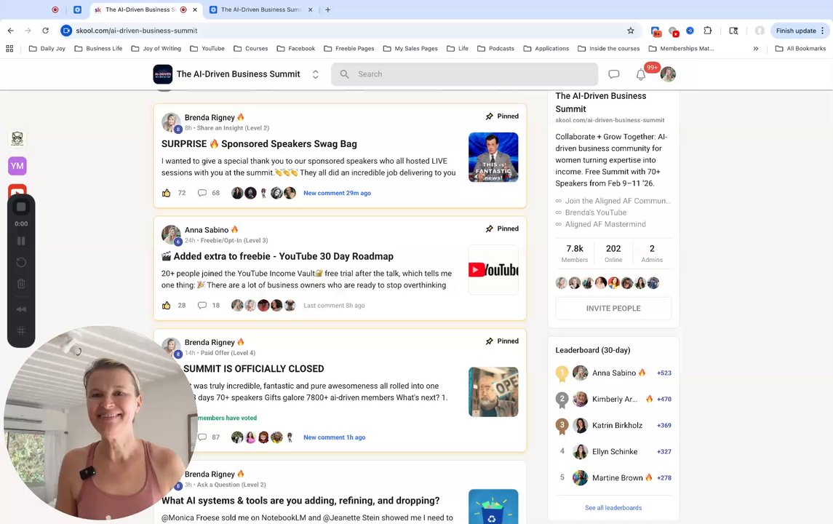Open the Daily Joy bookmark folder
This screenshot has width=833, height=524.
[x=47, y=48]
